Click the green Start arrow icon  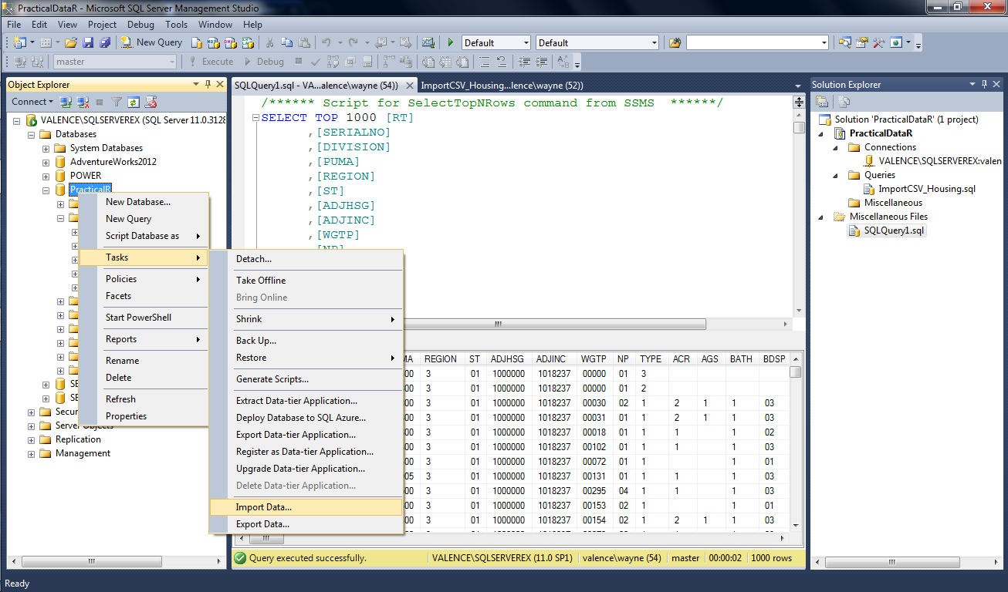451,42
